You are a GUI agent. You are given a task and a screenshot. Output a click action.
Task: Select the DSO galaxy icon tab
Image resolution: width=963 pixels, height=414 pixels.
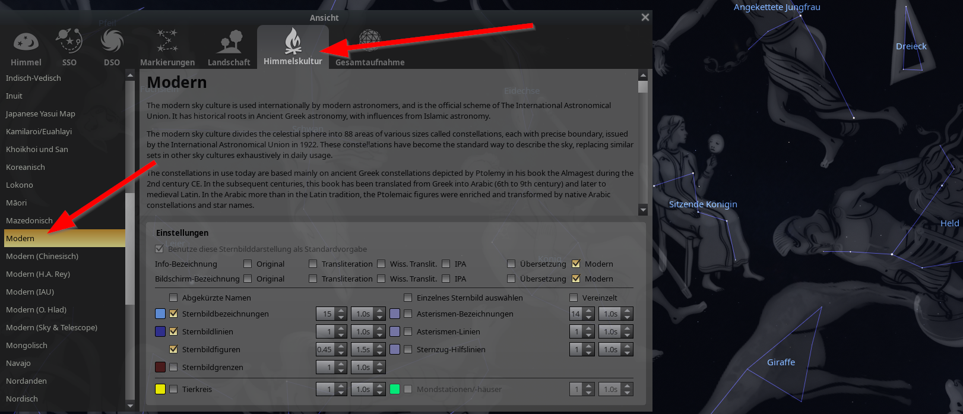pyautogui.click(x=112, y=41)
